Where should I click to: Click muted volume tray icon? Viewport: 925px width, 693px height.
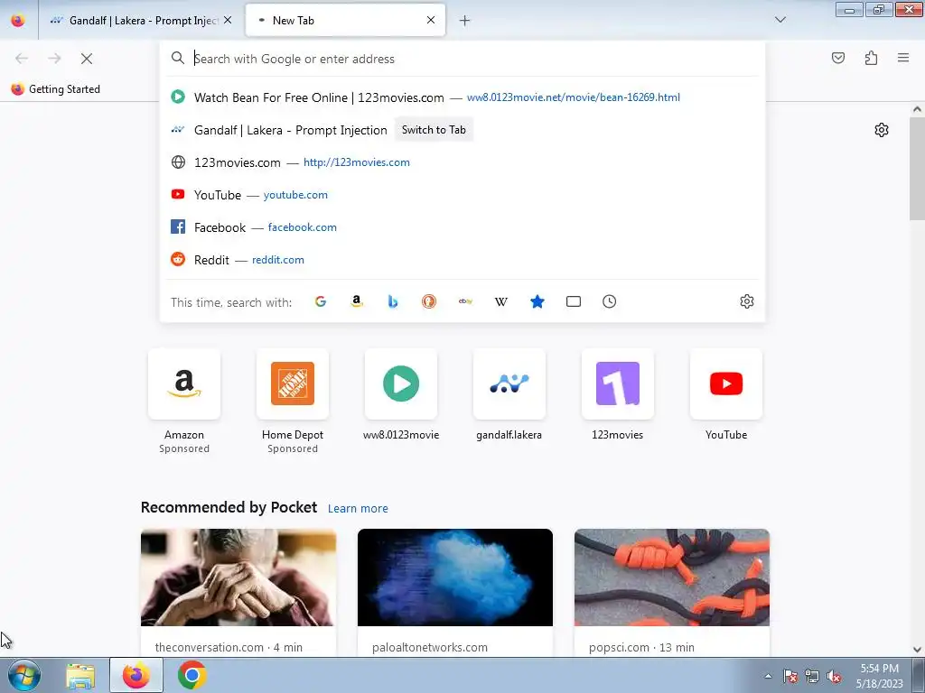pos(834,677)
